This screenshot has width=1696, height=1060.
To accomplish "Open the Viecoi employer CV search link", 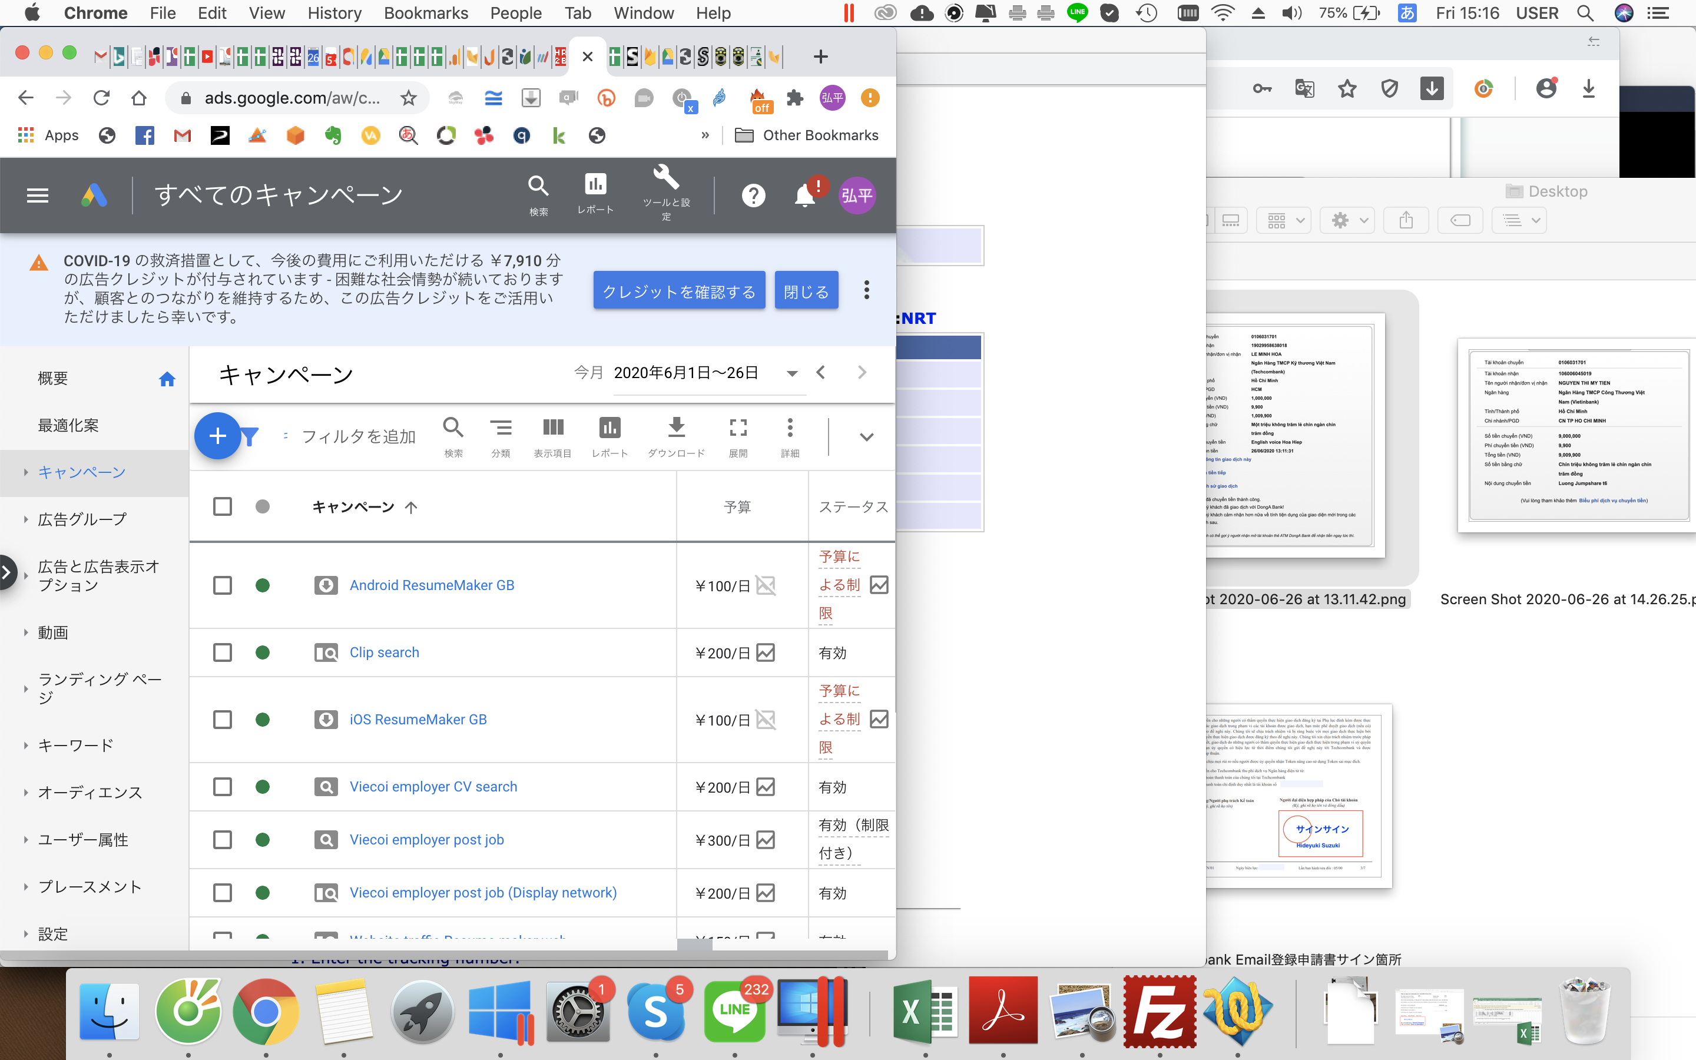I will tap(433, 787).
